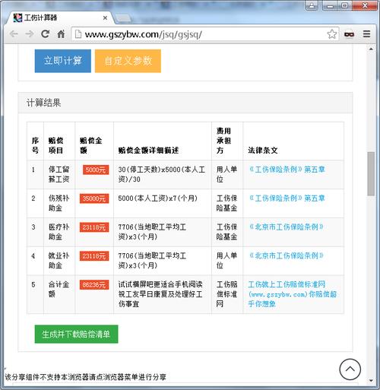Click the 自定义参数 orange button
Screen dimensions: 380x390
(x=128, y=61)
